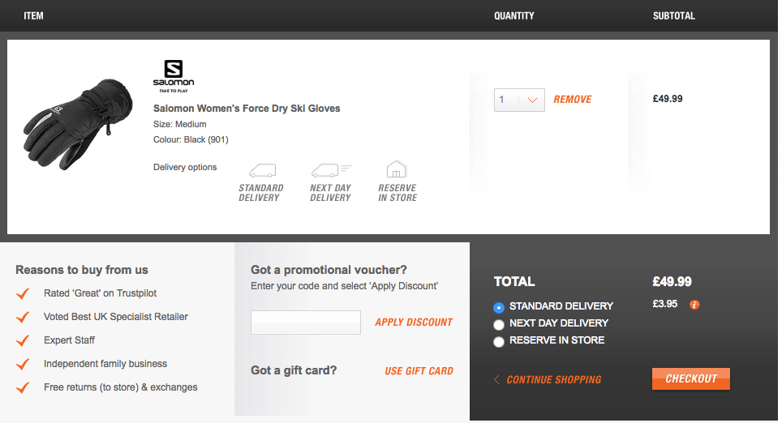Select the Next Day Delivery radio button

click(499, 325)
